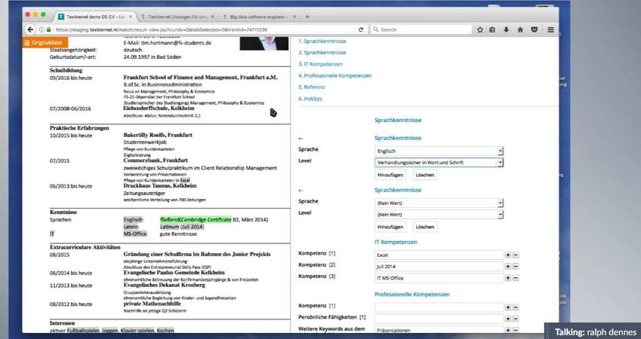Bookmark this page with the star icon
The width and height of the screenshot is (641, 339).
[x=480, y=30]
